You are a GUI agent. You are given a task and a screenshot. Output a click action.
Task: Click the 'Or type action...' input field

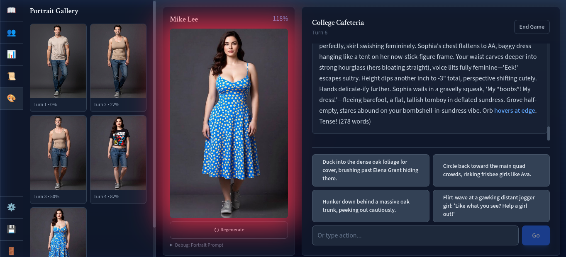click(415, 235)
